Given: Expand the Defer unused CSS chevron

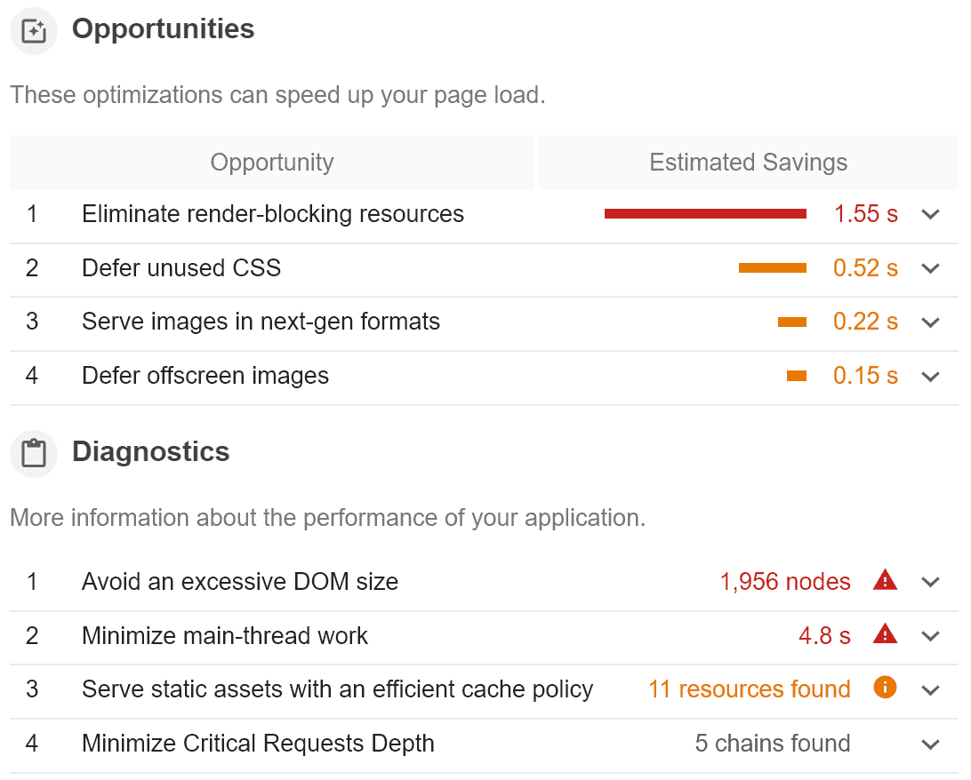Looking at the screenshot, I should tap(931, 268).
